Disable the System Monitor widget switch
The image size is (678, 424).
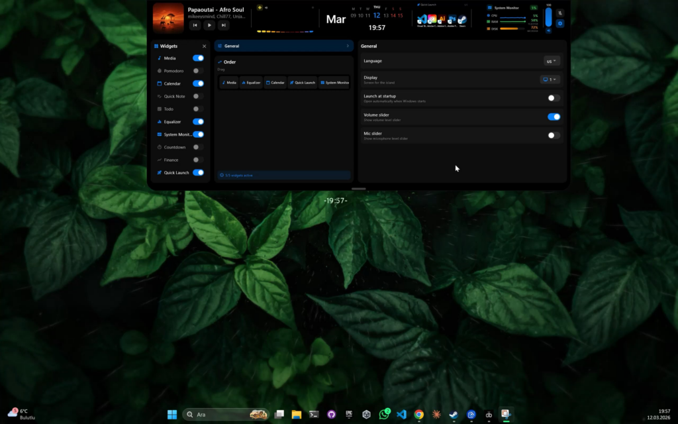[198, 134]
